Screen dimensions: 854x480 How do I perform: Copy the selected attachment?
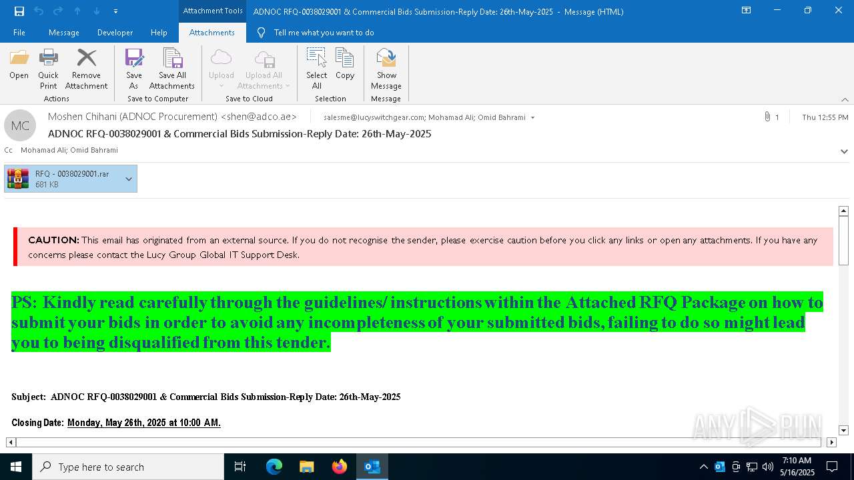(x=345, y=65)
